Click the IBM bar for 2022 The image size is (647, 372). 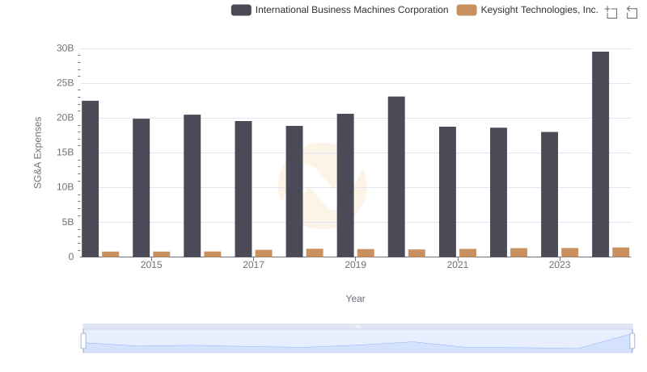498,192
